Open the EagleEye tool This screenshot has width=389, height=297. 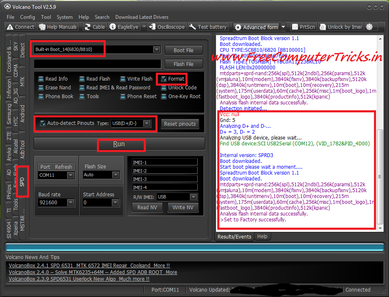[124, 27]
